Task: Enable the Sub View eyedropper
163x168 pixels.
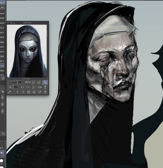Action: (9, 92)
